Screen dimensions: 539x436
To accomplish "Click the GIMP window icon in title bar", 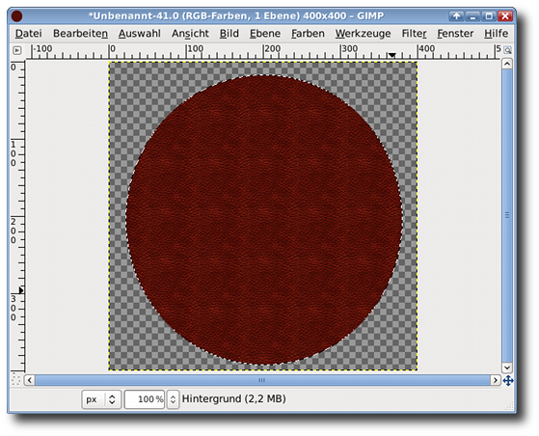I will pos(16,15).
